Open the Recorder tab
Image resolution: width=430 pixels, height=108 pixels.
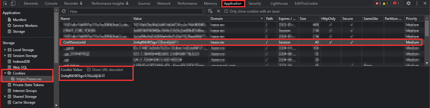(x=73, y=4)
